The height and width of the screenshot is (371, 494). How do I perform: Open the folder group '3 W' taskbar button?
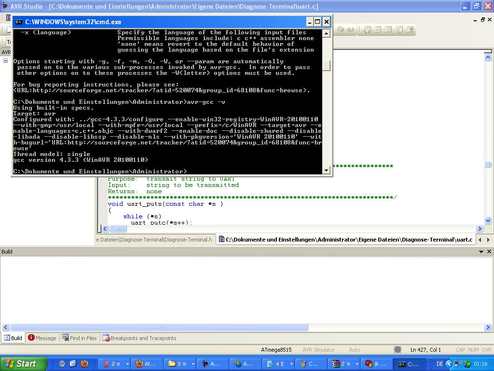click(x=180, y=364)
